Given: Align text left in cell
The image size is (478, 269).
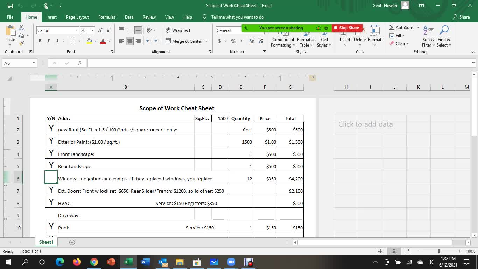Looking at the screenshot, I should pos(121,41).
